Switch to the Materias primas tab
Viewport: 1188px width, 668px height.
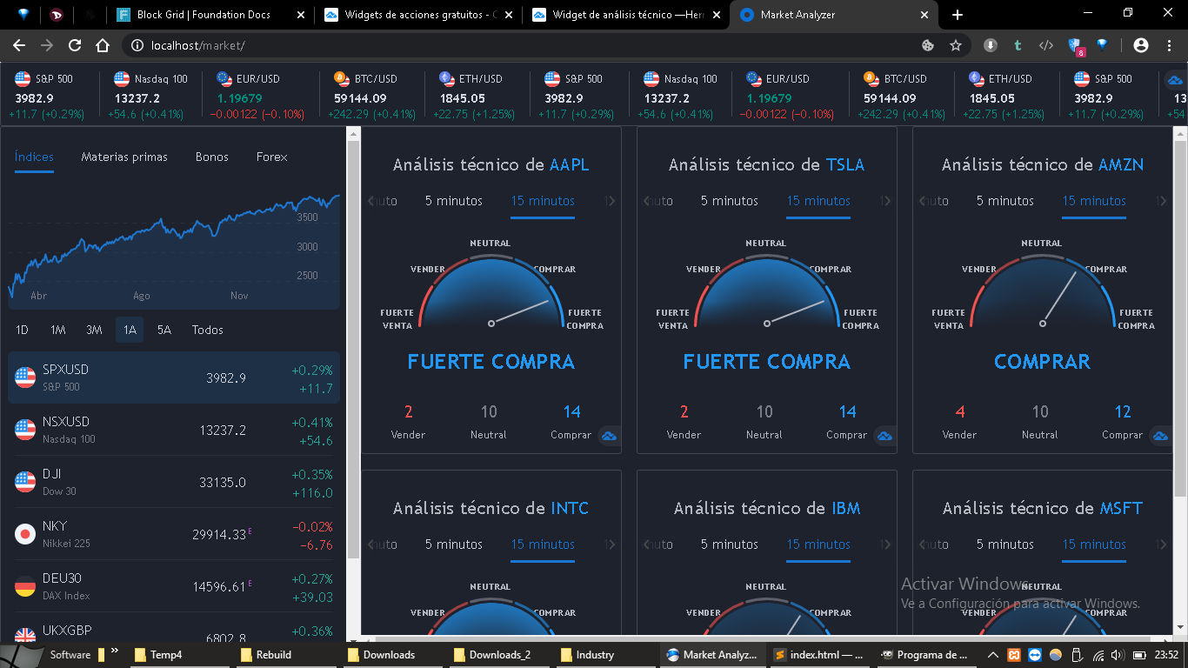tap(124, 157)
